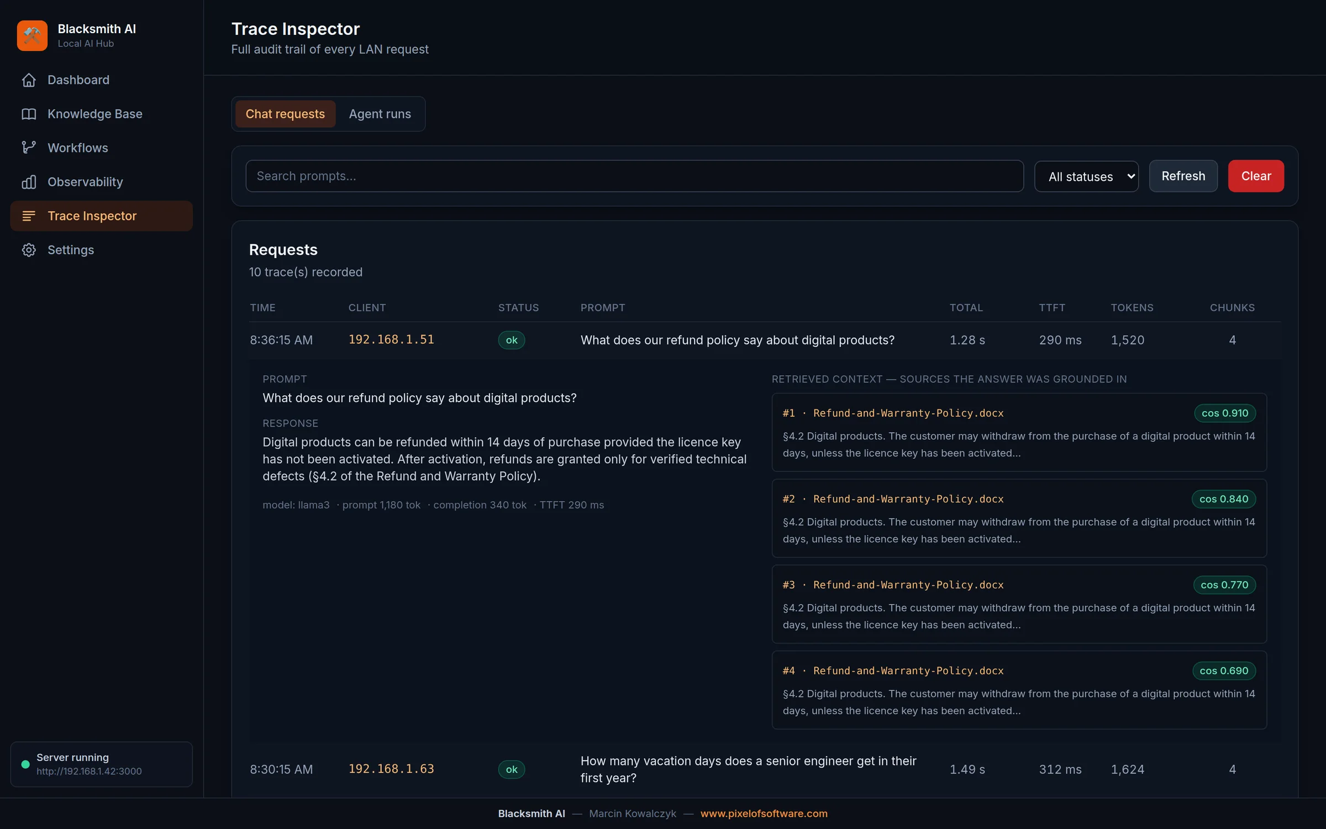Screen dimensions: 1326x829
Task: Click the Blacksmith AI anvil logo
Action: tap(32, 35)
